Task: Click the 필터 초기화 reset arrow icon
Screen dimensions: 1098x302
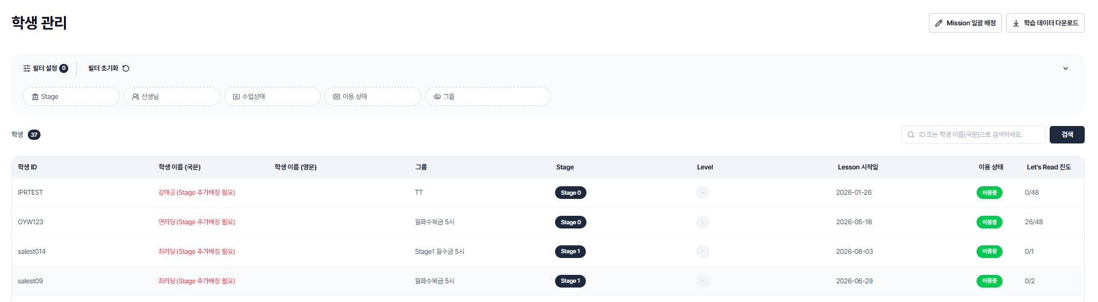Action: point(126,68)
